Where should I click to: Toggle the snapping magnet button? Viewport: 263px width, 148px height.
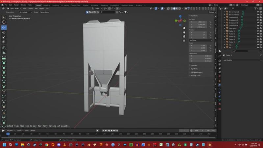click(x=109, y=9)
